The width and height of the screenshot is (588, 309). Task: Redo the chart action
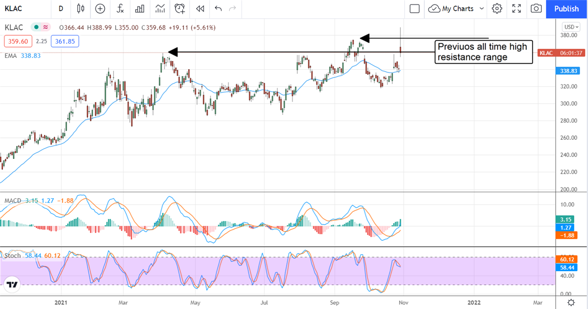tap(233, 8)
